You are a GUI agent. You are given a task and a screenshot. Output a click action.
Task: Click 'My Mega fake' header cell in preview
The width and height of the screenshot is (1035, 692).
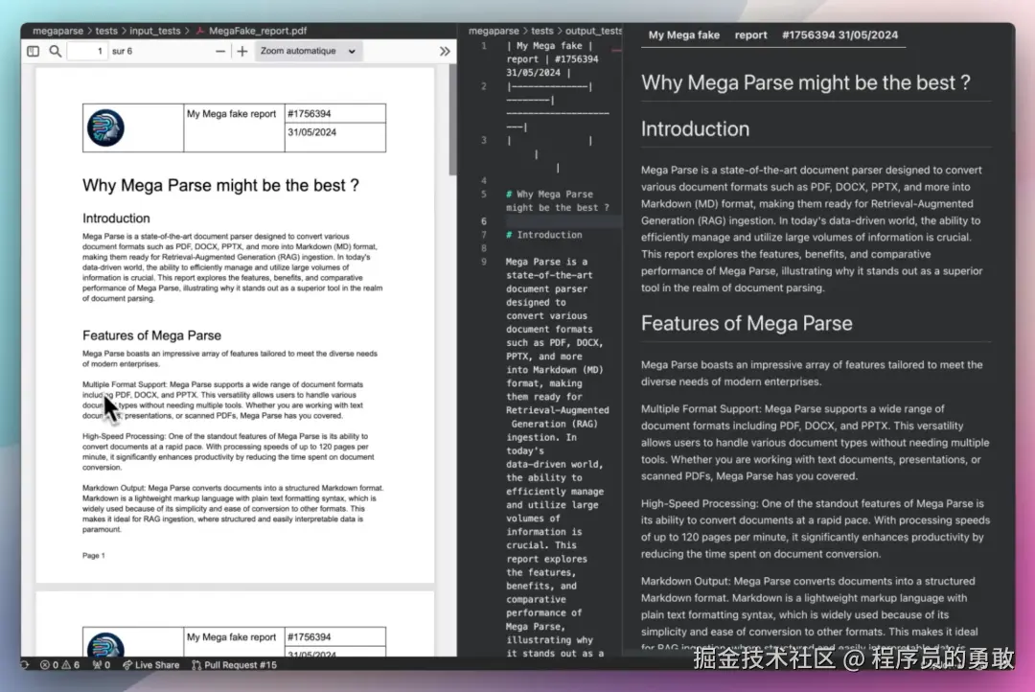(684, 35)
